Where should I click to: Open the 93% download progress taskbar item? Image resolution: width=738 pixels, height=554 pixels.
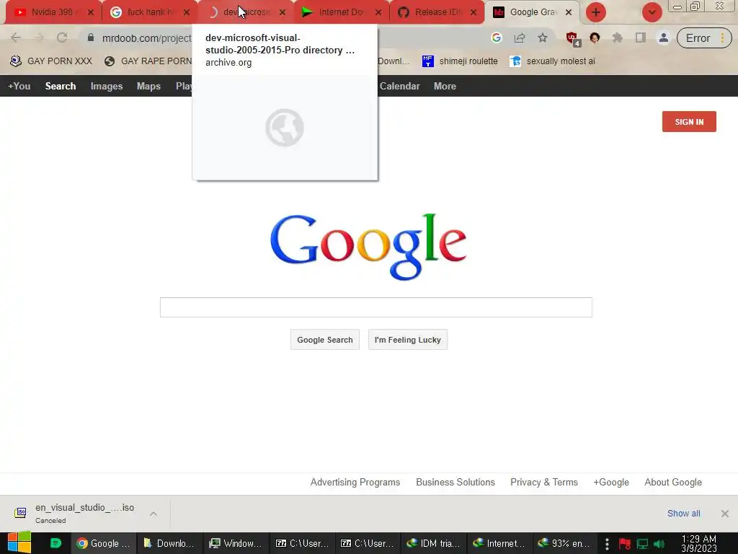565,543
